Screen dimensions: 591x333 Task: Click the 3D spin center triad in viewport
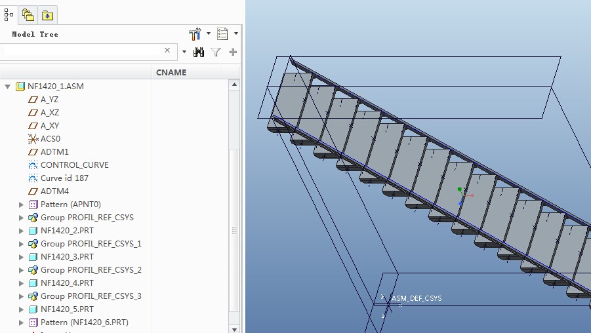(x=464, y=196)
